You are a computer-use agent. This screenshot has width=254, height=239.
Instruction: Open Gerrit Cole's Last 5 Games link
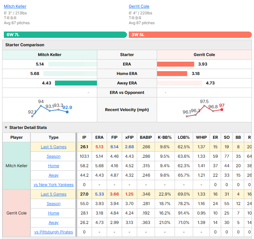click(x=54, y=194)
